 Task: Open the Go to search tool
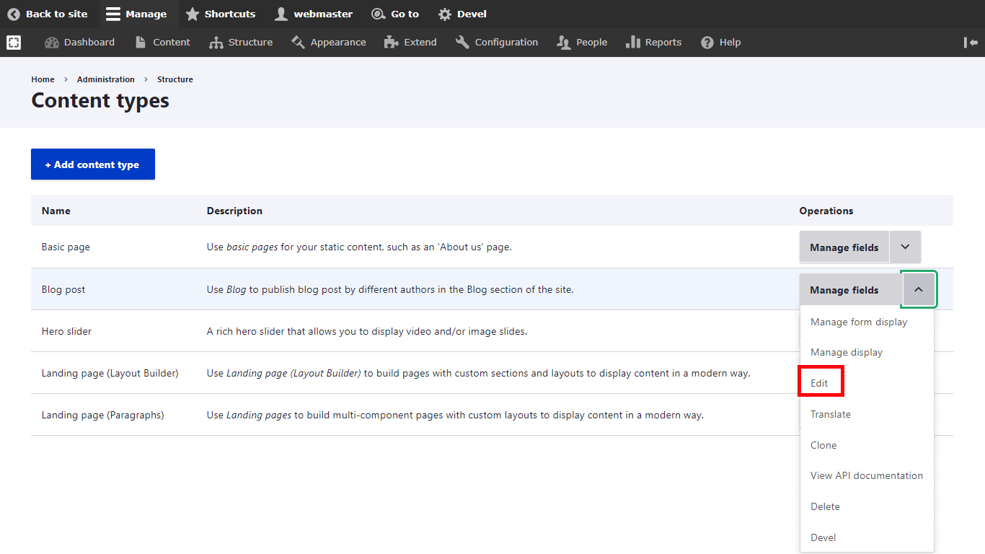coord(394,14)
